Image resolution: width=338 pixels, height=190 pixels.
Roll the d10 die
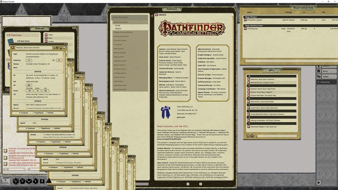29,181
